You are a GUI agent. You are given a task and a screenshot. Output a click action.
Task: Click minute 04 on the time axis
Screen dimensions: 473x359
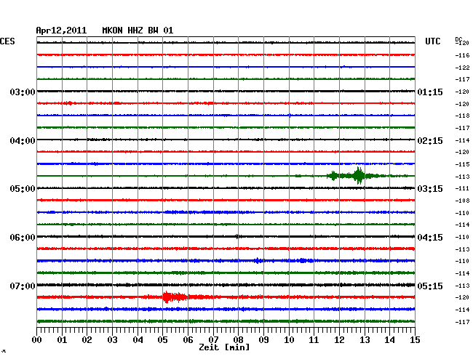[138, 340]
